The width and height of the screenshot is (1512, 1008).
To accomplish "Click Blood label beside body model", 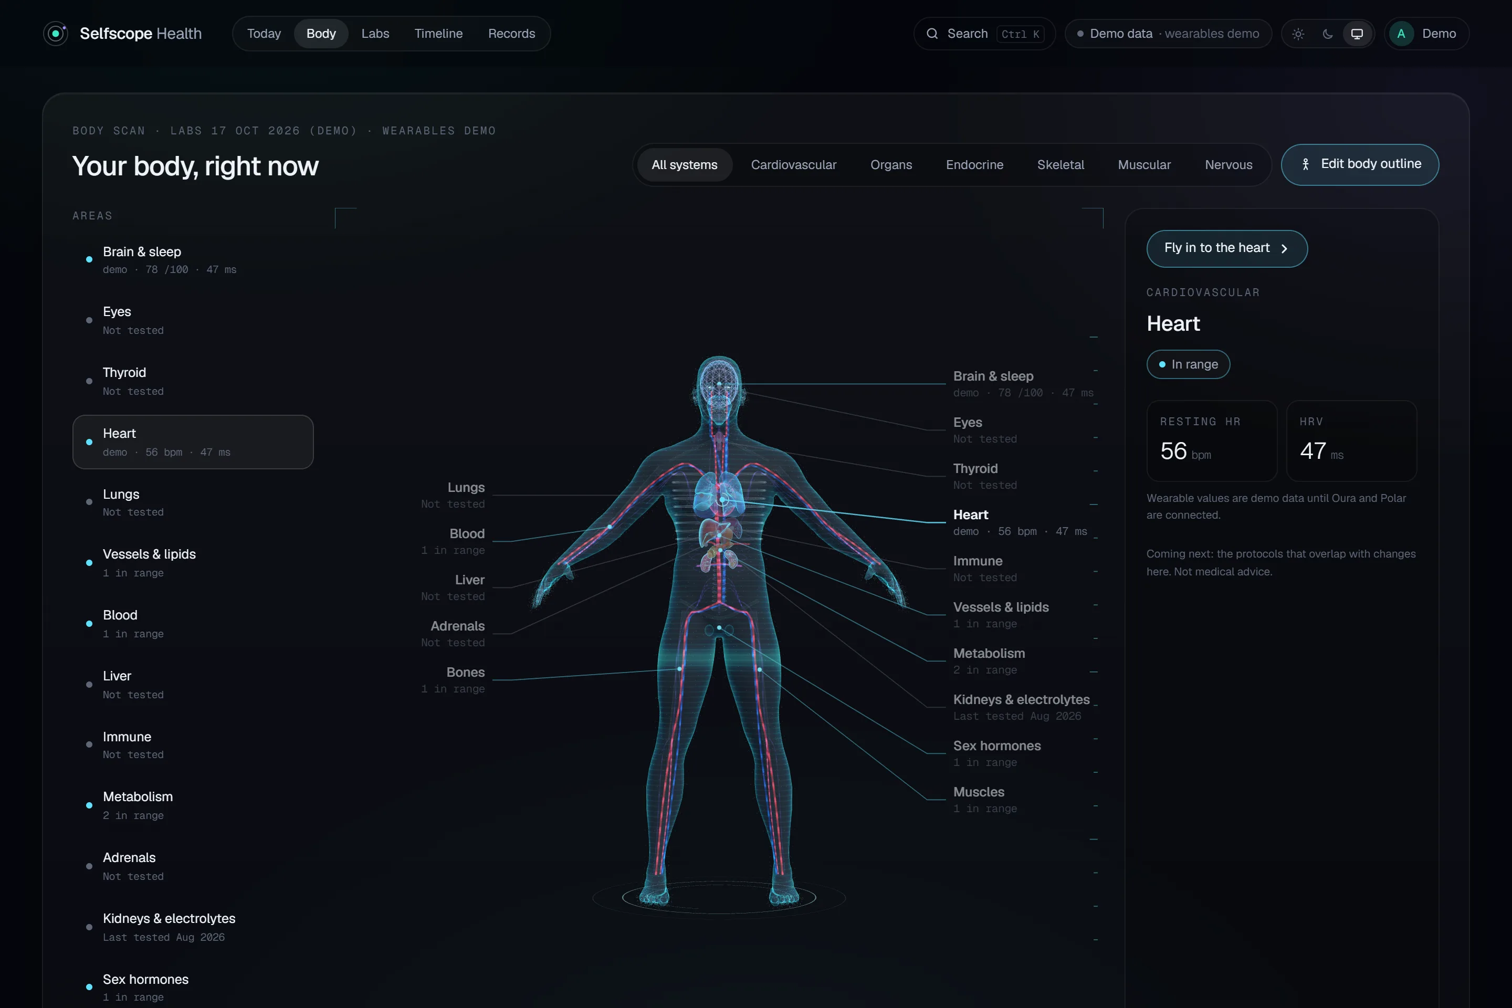I will 453,541.
